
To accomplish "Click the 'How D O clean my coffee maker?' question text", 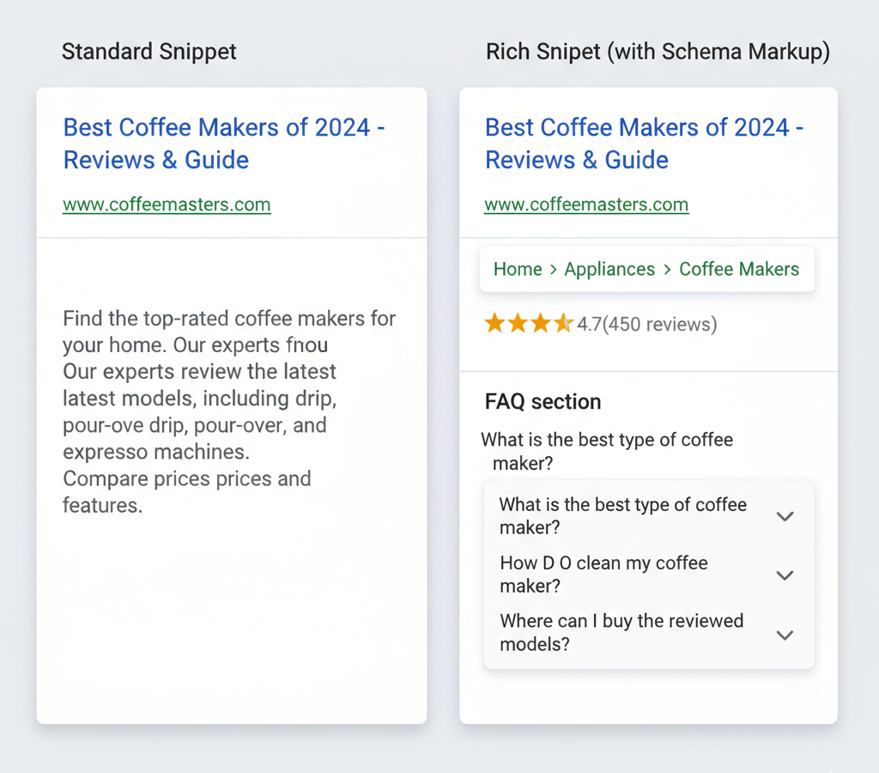I will [x=603, y=575].
